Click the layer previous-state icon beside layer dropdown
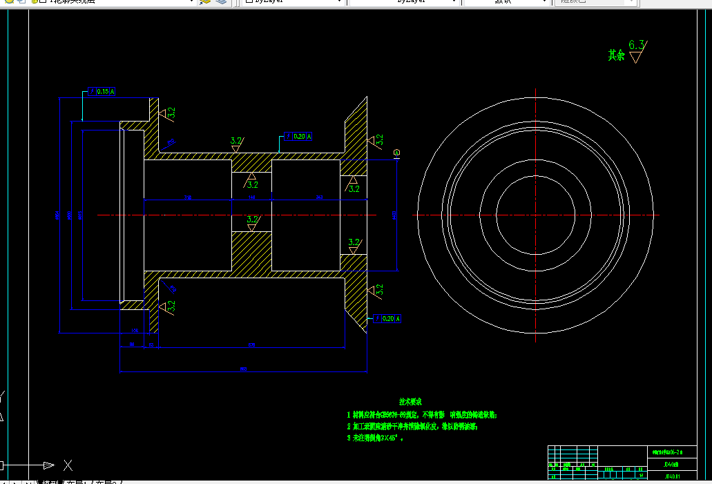 pos(205,2)
